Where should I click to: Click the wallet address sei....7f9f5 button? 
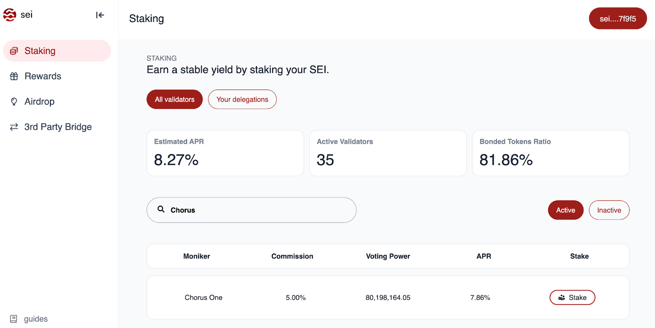click(617, 19)
